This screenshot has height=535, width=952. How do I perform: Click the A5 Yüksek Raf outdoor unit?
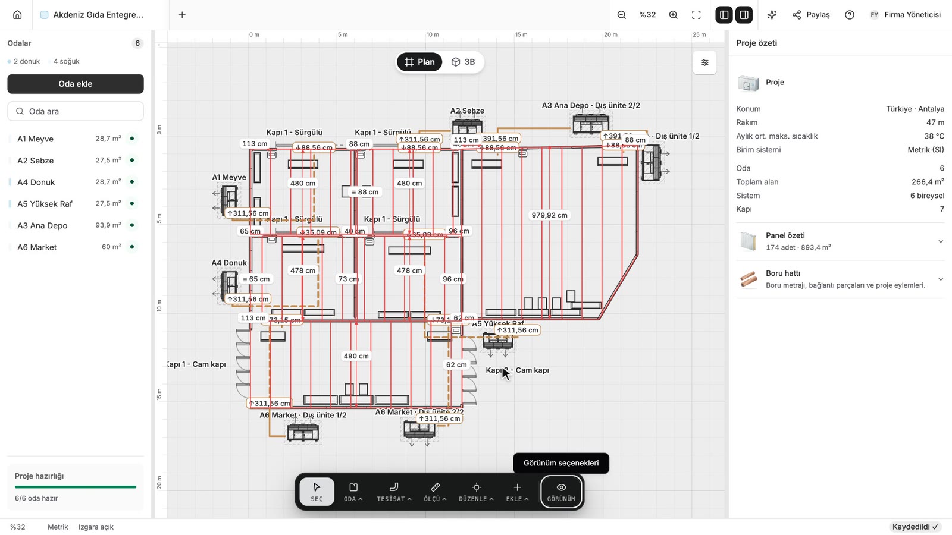click(497, 341)
